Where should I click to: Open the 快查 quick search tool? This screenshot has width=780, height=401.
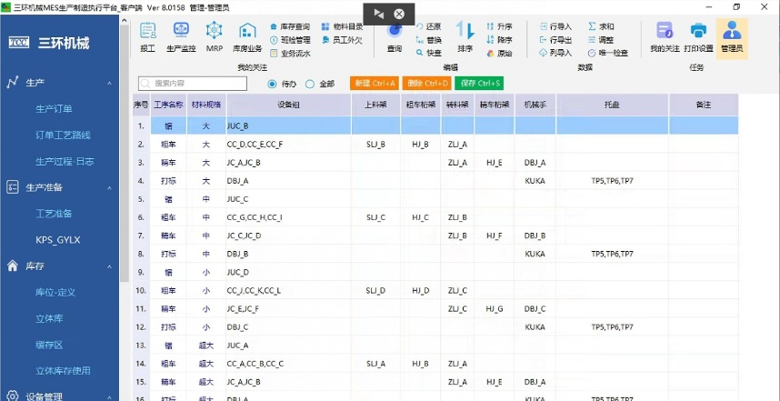tap(429, 53)
